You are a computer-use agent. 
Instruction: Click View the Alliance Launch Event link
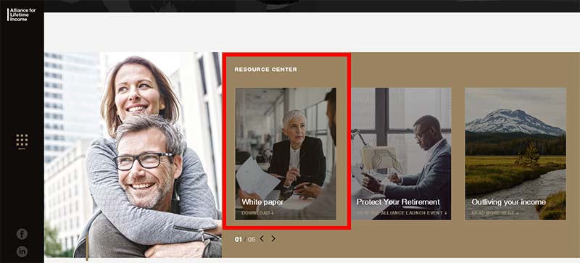(x=402, y=213)
